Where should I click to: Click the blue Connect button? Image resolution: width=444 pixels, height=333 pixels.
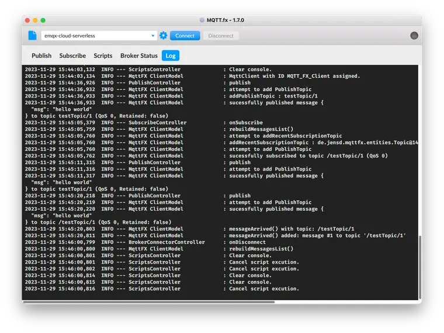pyautogui.click(x=185, y=36)
